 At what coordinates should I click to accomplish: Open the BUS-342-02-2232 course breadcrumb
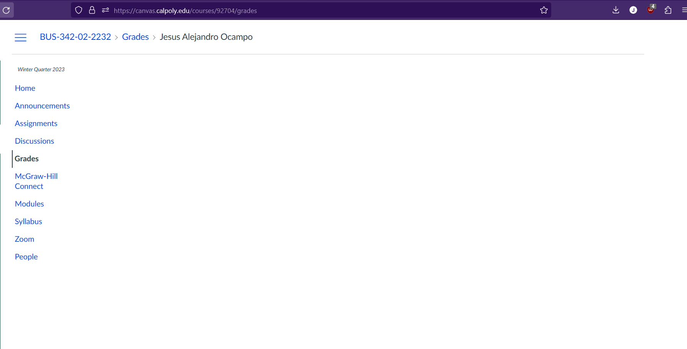75,36
